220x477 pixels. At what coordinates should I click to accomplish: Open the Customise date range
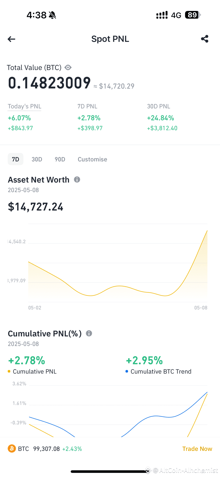click(x=92, y=159)
